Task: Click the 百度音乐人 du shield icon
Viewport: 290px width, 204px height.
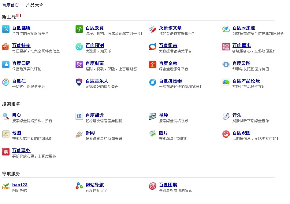Action: pyautogui.click(x=79, y=82)
